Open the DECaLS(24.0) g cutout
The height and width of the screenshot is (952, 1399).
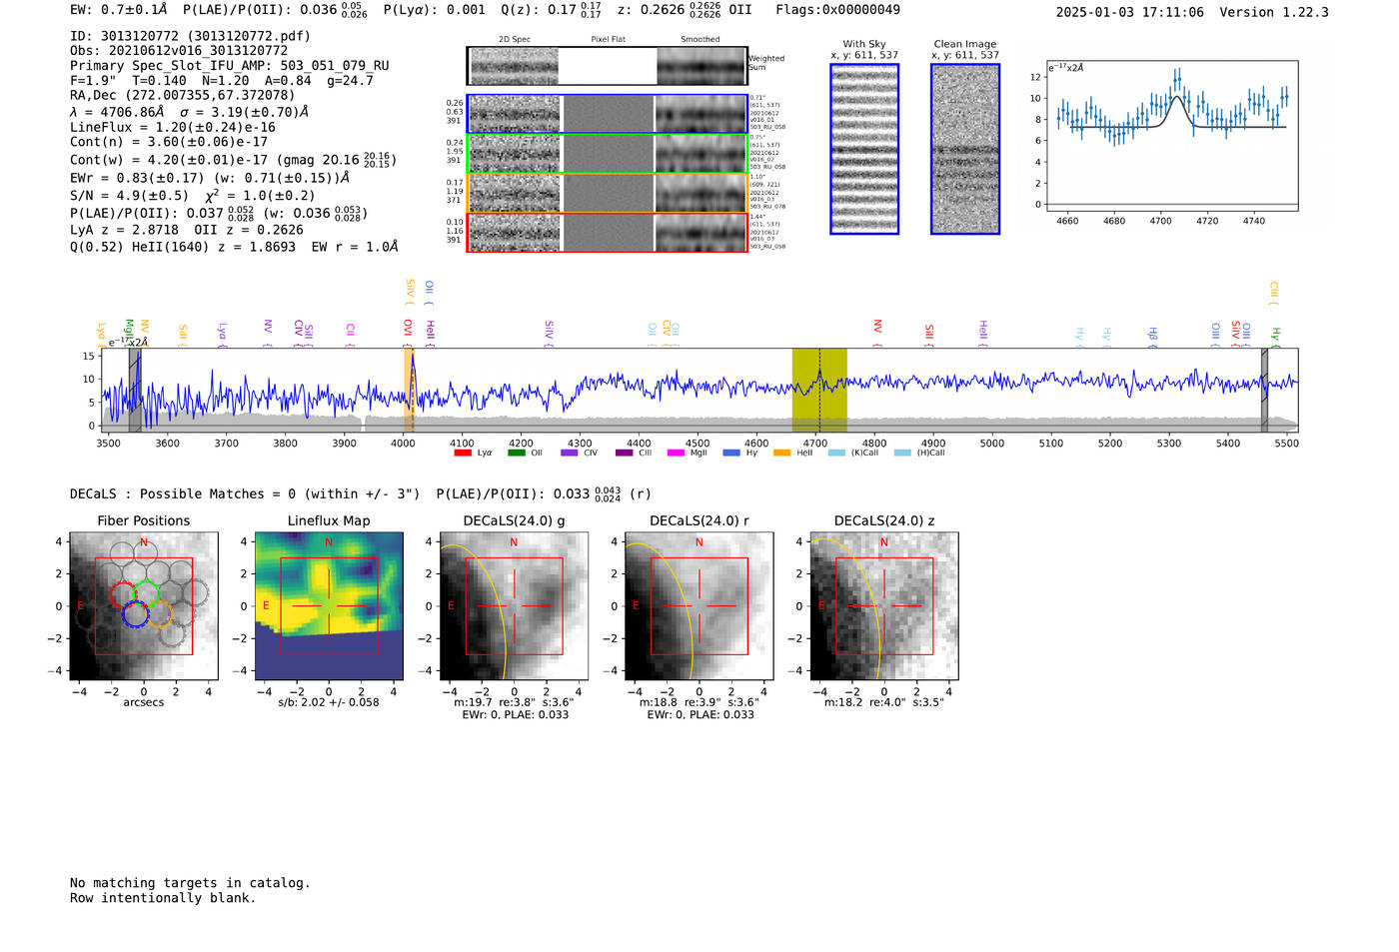(x=514, y=606)
